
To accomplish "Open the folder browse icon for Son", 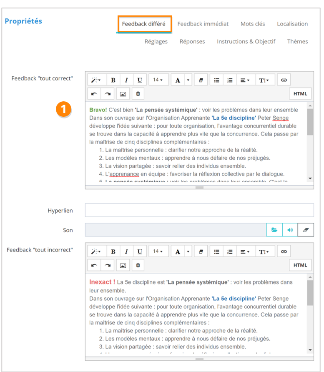I will coord(274,230).
